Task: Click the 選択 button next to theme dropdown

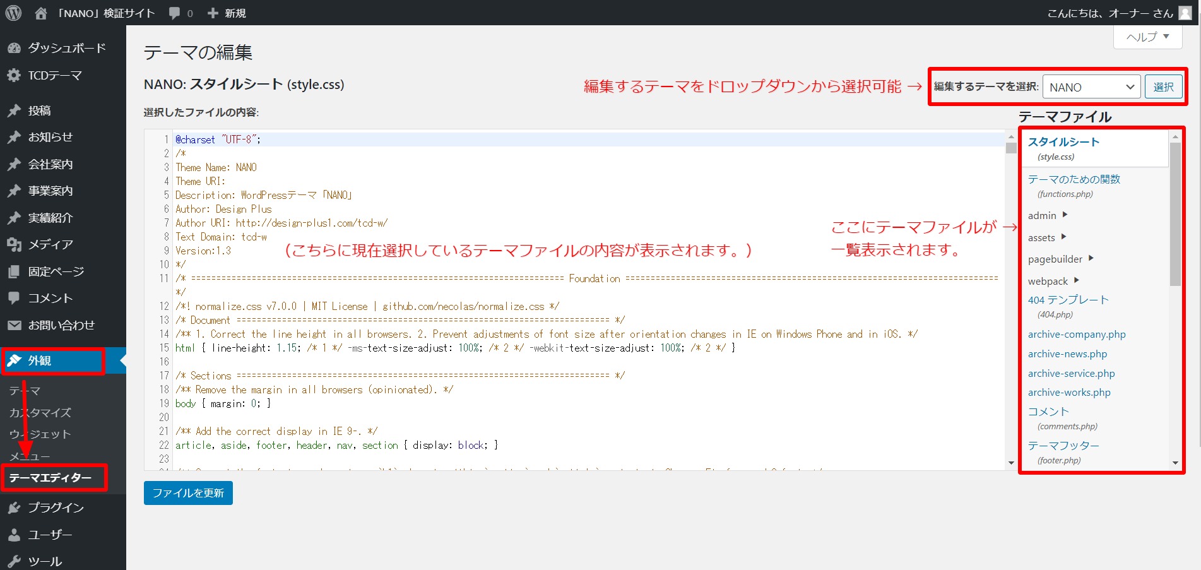Action: [1163, 87]
